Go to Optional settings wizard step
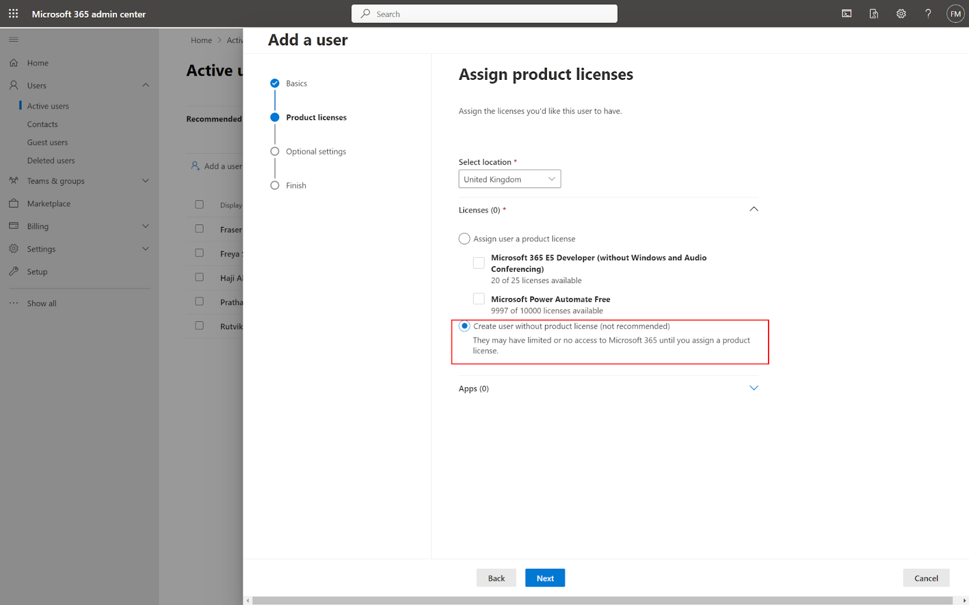Screen dimensions: 969x605 tap(316, 151)
